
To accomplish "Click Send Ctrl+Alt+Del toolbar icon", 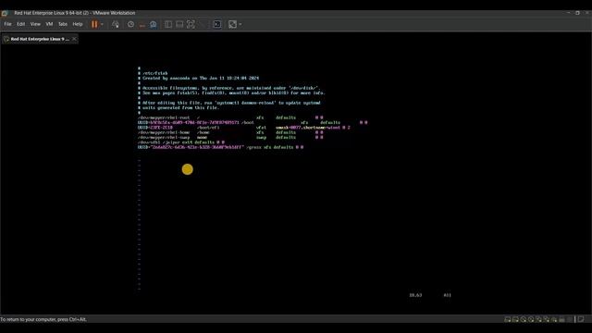I will [116, 24].
